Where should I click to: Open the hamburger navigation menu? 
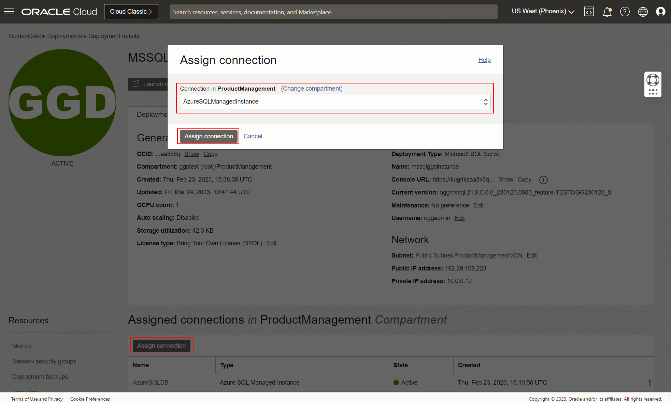coord(9,12)
